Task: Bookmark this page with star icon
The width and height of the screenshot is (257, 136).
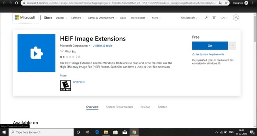Action: [x=226, y=3]
